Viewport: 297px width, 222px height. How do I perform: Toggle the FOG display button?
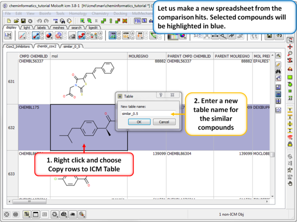[138, 21]
